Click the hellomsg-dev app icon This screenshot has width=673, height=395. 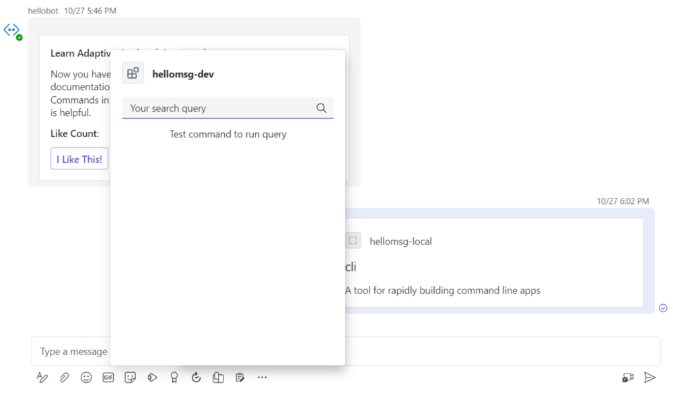pos(133,73)
